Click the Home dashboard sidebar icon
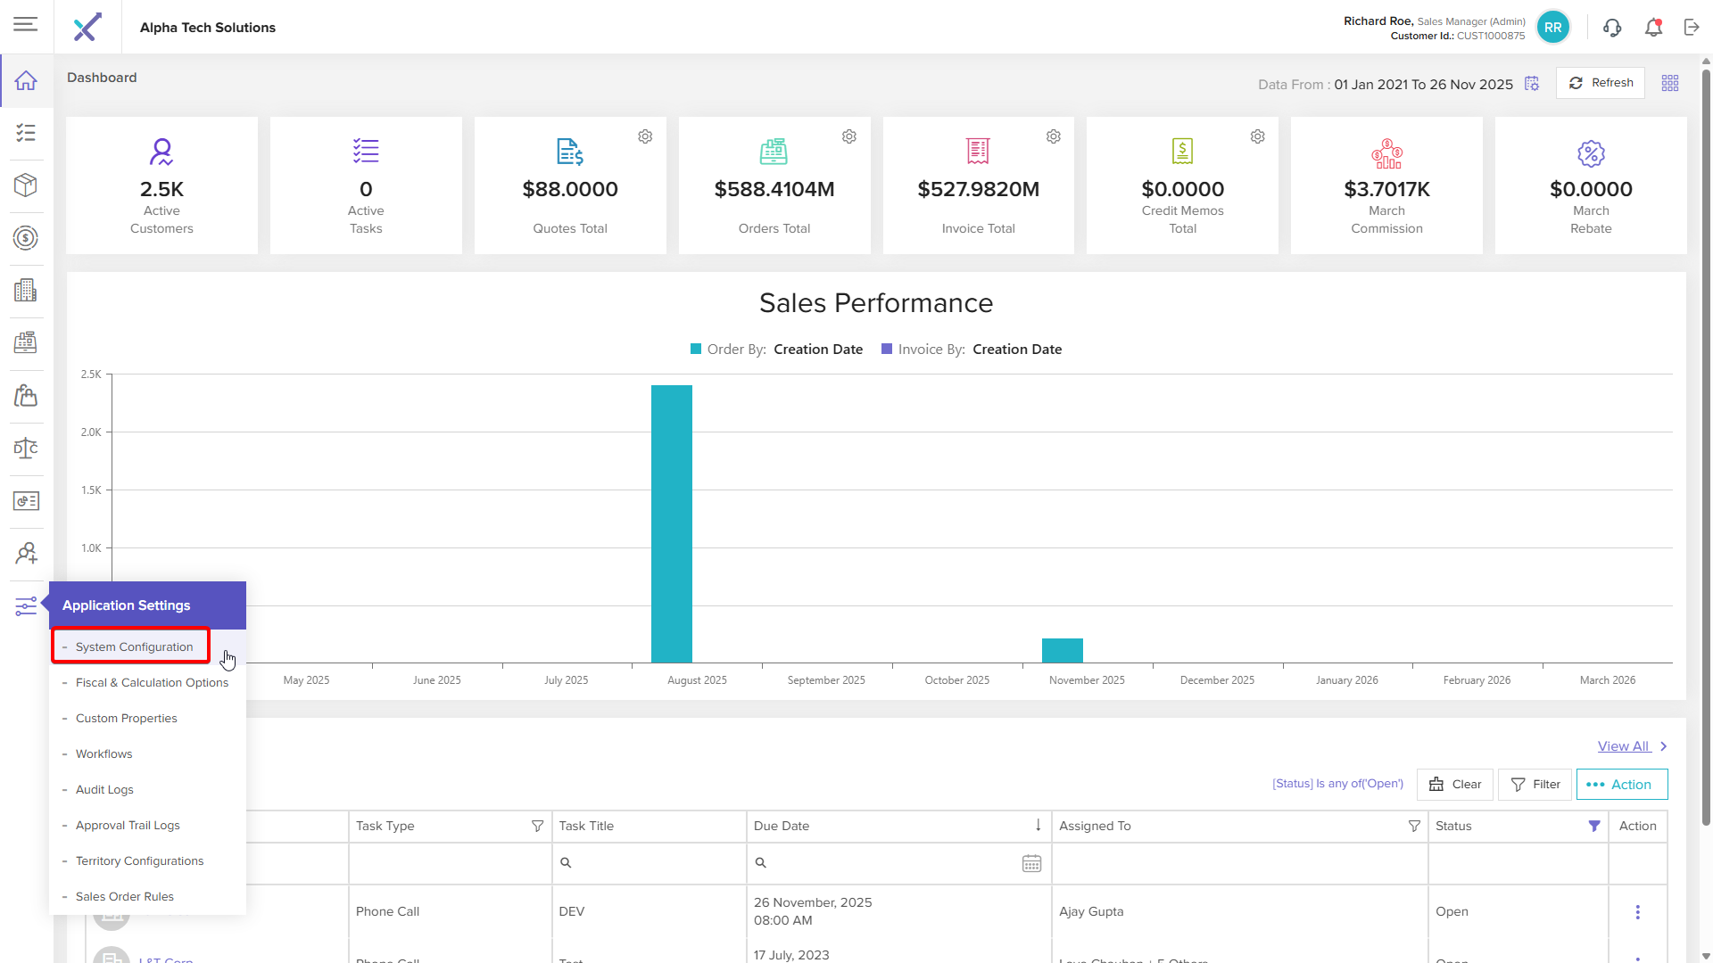Viewport: 1713px width, 963px height. tap(26, 80)
